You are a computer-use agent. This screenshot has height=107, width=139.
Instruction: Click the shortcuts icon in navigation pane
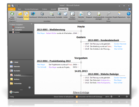(x=30, y=88)
